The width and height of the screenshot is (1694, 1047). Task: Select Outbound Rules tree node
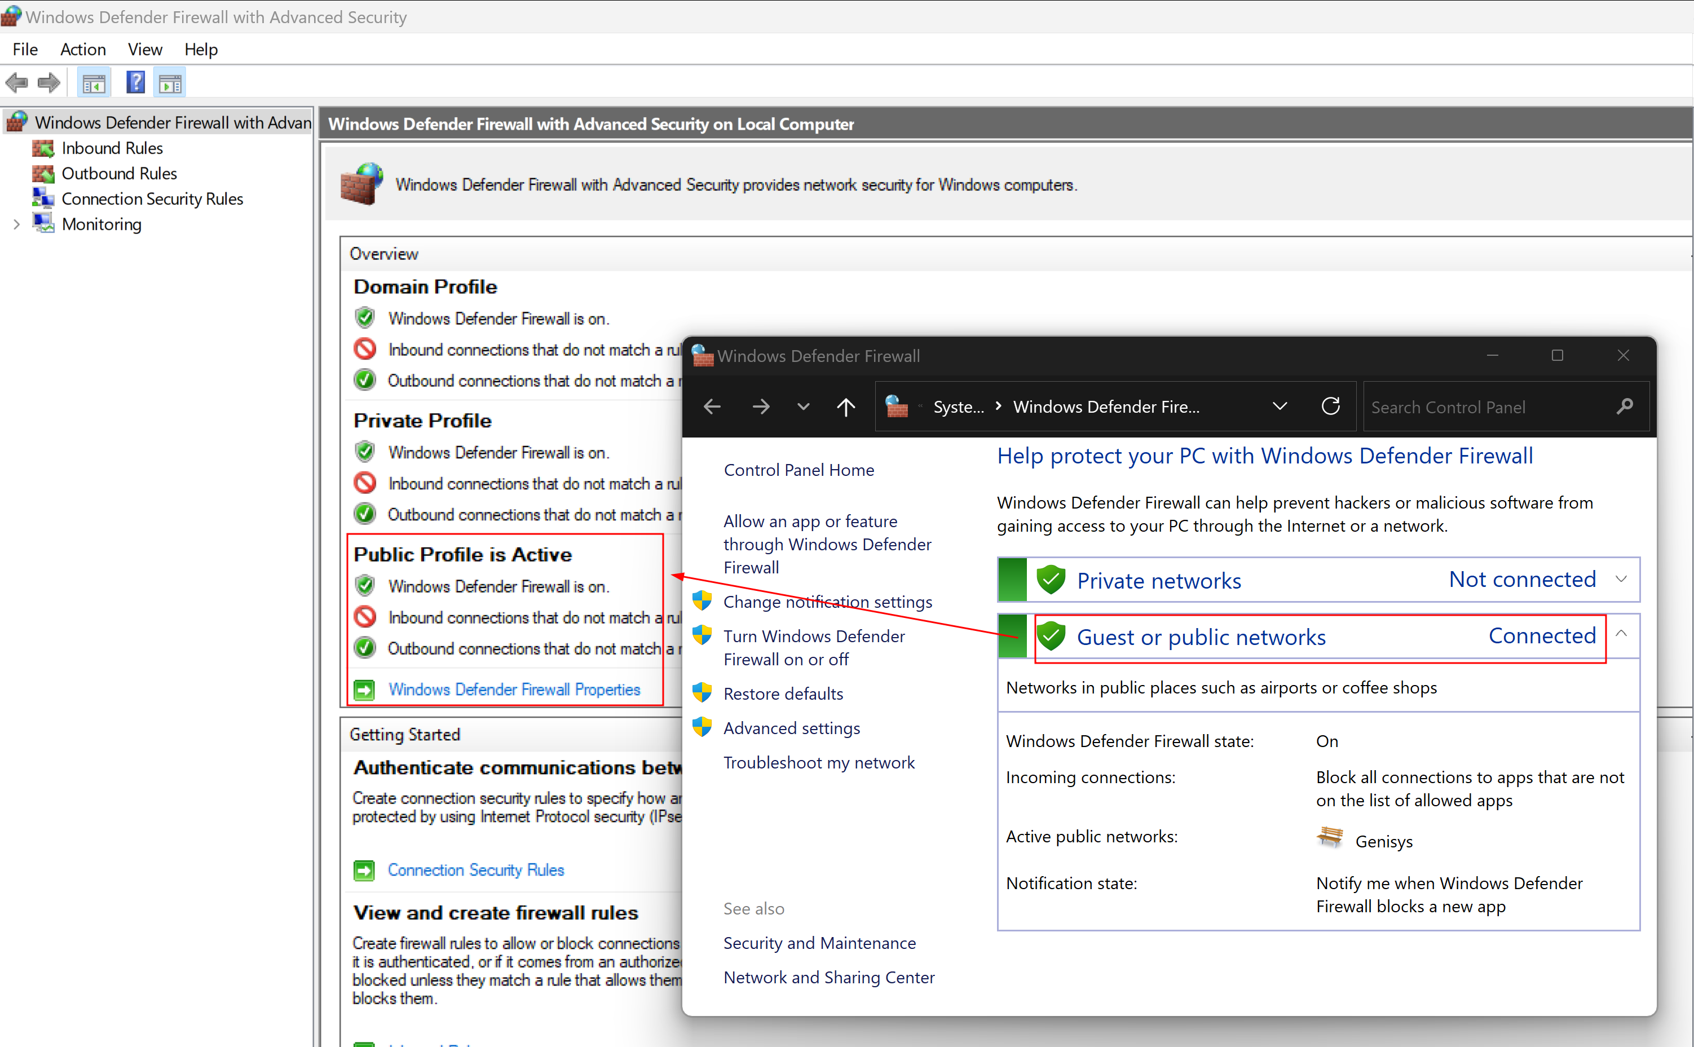[x=119, y=173]
